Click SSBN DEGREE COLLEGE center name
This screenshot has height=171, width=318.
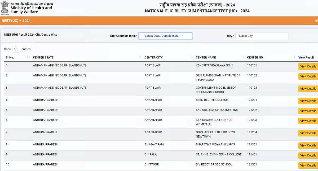[212, 100]
